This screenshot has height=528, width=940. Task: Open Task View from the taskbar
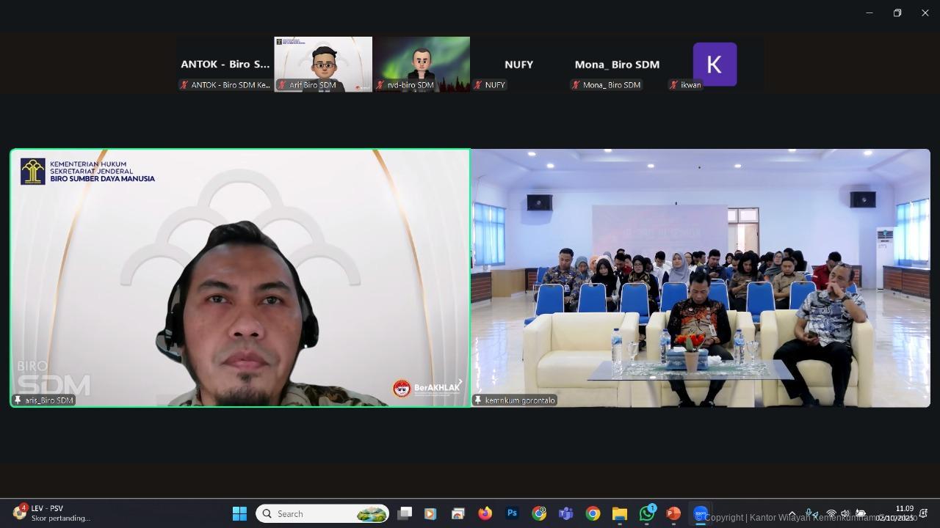coord(404,514)
